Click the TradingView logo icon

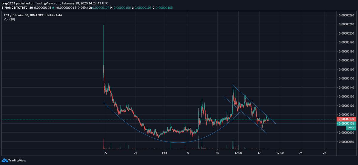click(x=4, y=160)
